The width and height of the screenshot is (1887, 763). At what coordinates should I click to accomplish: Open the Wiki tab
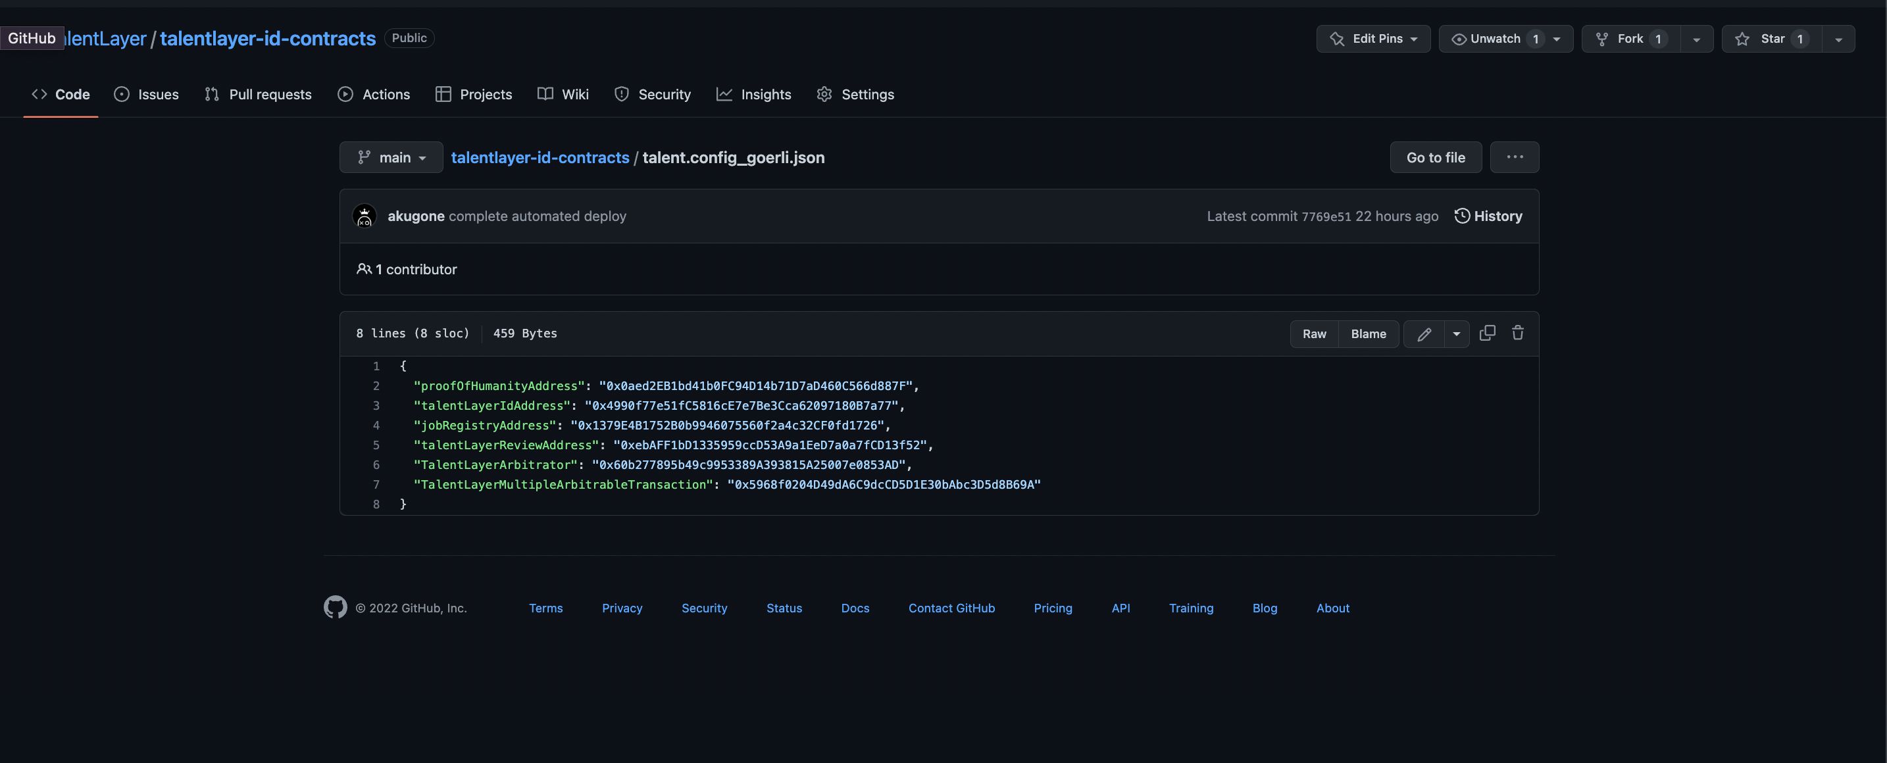pyautogui.click(x=563, y=95)
